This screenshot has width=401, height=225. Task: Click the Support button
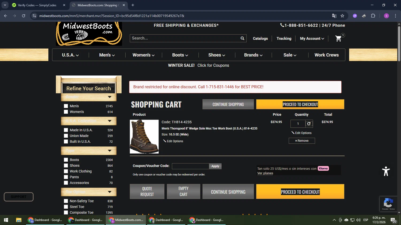(x=18, y=197)
